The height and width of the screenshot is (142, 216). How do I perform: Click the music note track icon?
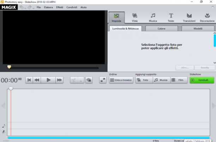point(4,126)
